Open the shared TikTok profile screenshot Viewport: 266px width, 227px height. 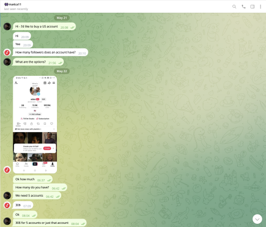pyautogui.click(x=35, y=125)
